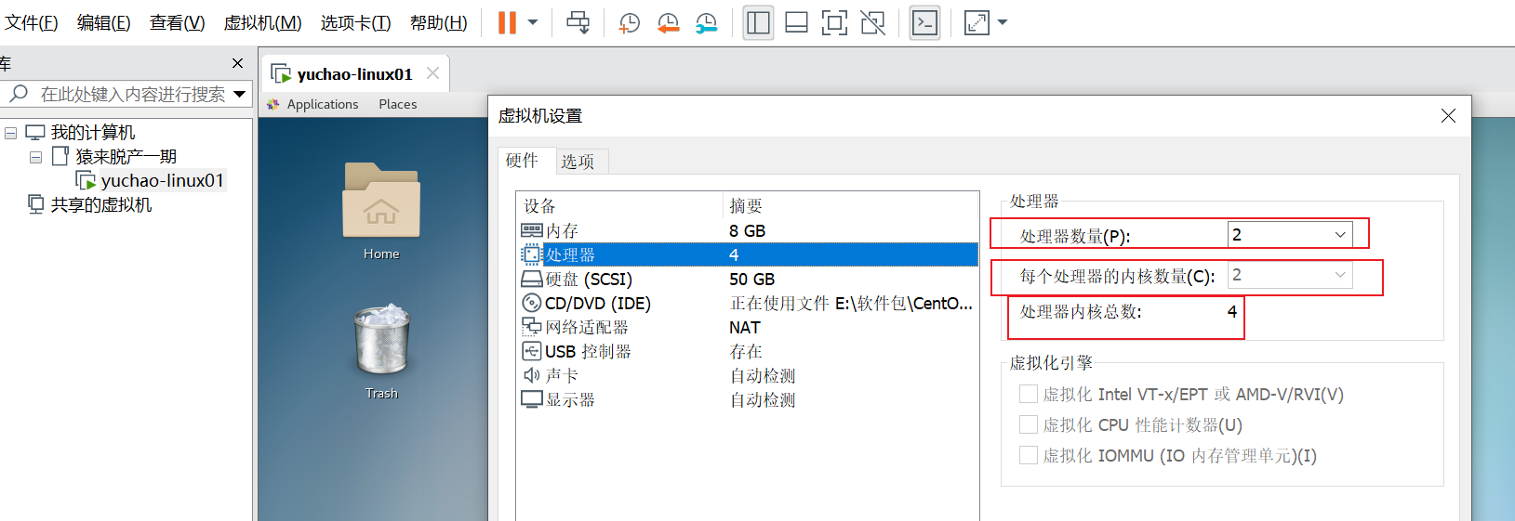
Task: Click the Places menu in the guest
Action: [x=397, y=104]
